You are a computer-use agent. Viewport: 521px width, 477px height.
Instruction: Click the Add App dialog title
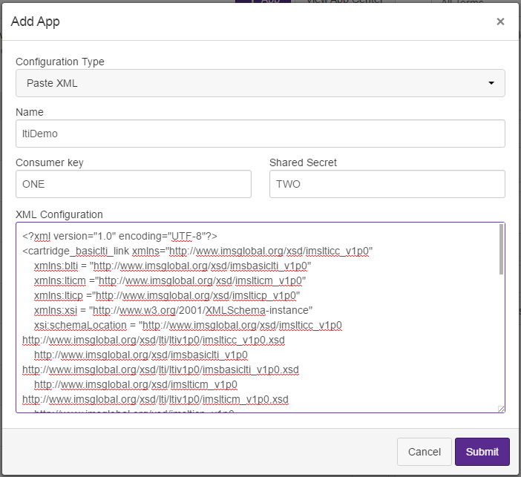pos(35,22)
